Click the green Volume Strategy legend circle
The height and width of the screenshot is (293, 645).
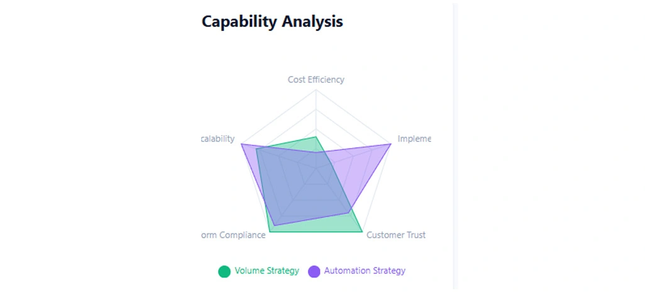pyautogui.click(x=224, y=272)
